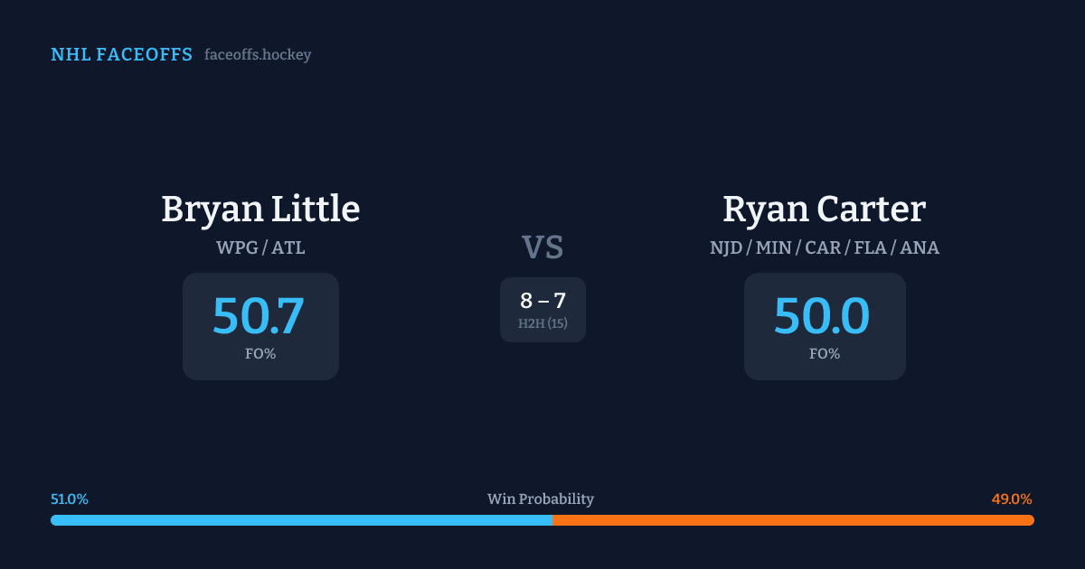Viewport: 1085px width, 569px height.
Task: Open Ryan Carter's 50.0 FO% card
Action: click(x=824, y=326)
